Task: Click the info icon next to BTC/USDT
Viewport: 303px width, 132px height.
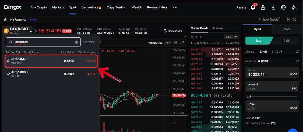Action: tap(35, 31)
